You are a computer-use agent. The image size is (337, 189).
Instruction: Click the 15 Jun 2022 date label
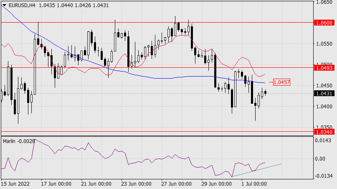pyautogui.click(x=15, y=184)
